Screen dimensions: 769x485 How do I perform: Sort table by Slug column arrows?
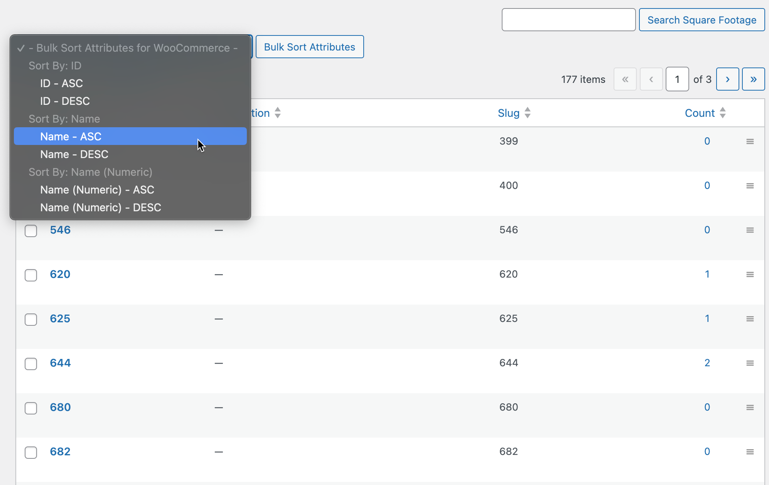[x=528, y=113]
